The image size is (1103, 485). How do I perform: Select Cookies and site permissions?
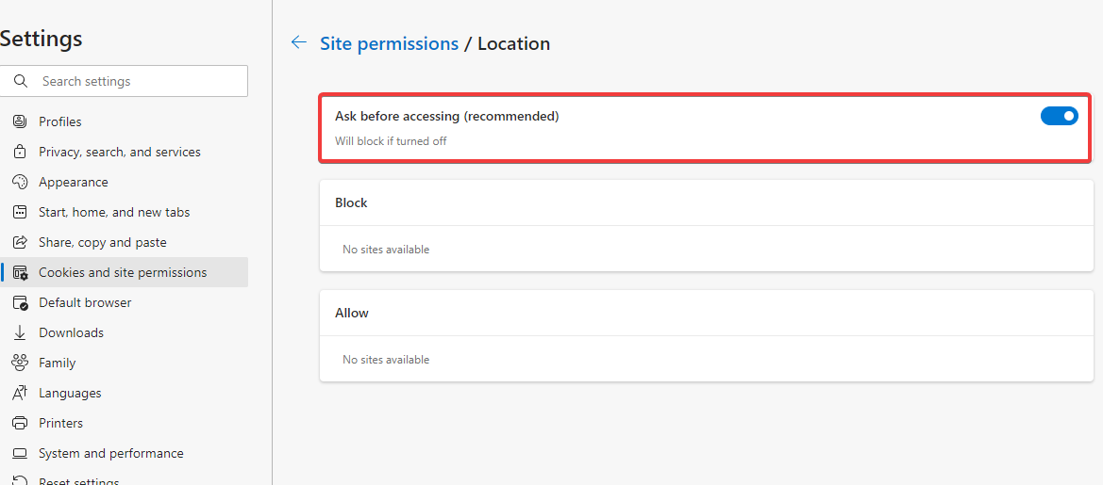tap(124, 272)
